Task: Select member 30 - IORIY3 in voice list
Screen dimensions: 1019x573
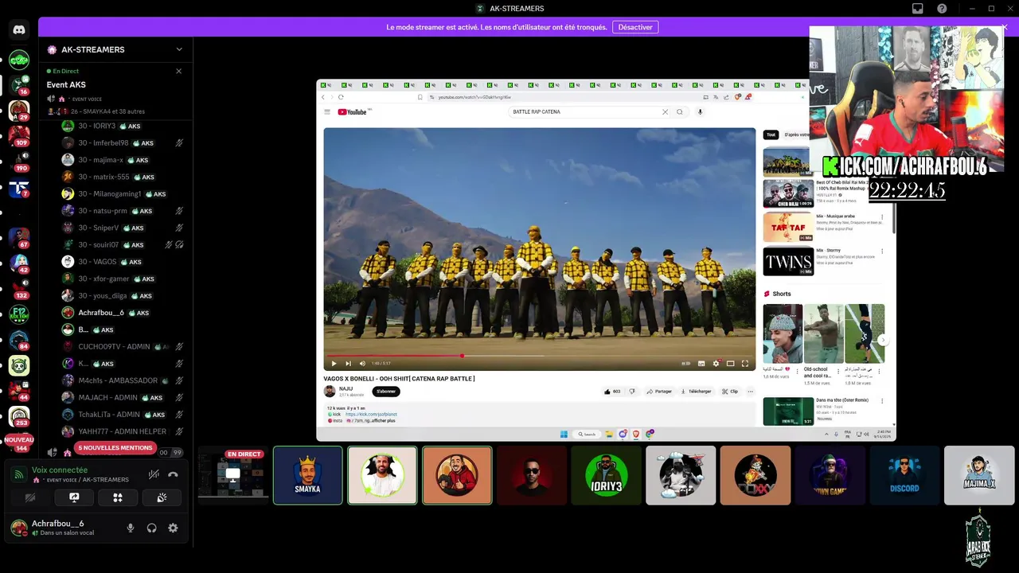Action: point(123,126)
